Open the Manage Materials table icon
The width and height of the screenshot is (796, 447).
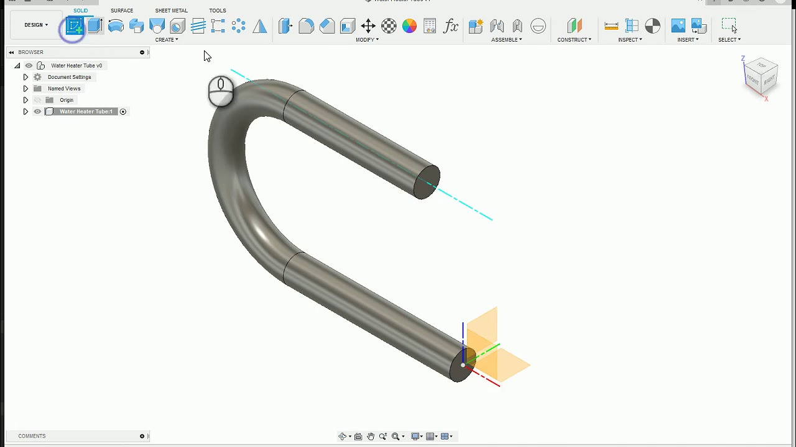(x=430, y=26)
